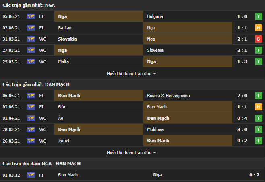
Task: Expand more matches under Đan Mạch section
Action: click(131, 153)
